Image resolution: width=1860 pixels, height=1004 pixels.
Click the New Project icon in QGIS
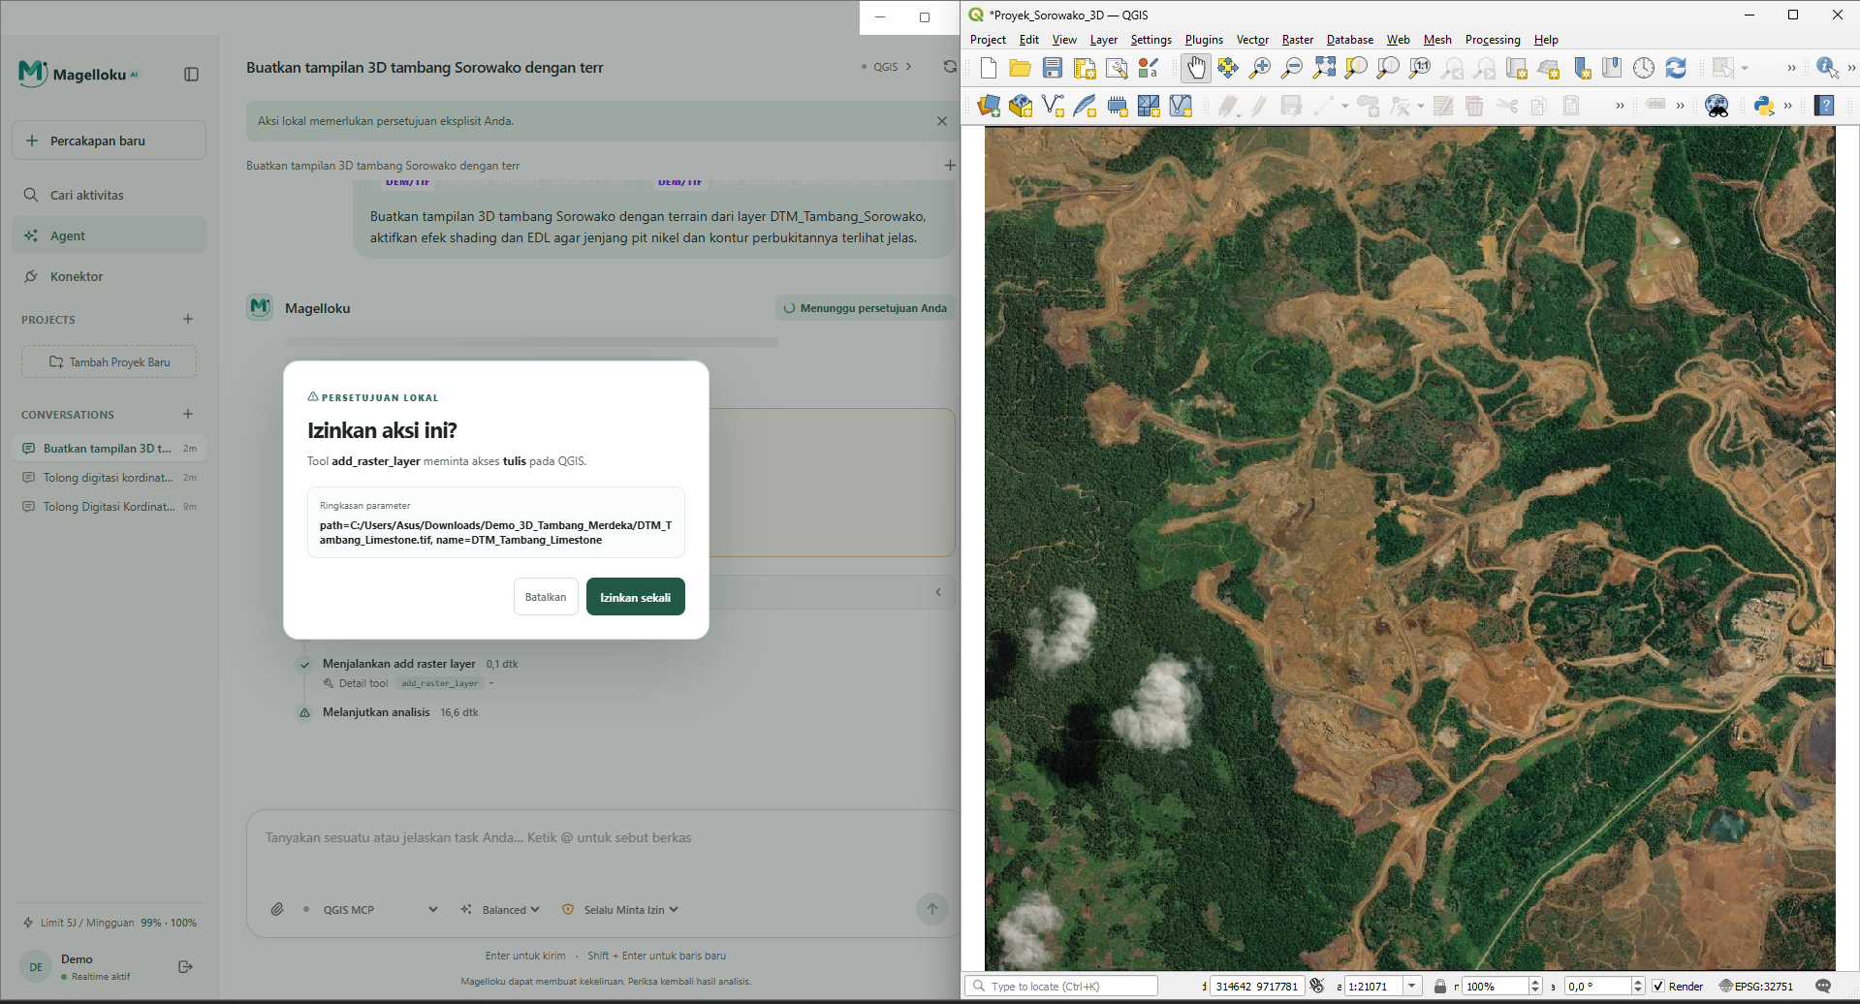(x=988, y=68)
